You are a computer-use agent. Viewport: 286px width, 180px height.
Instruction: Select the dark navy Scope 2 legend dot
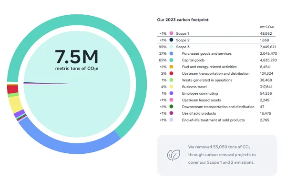[171, 40]
